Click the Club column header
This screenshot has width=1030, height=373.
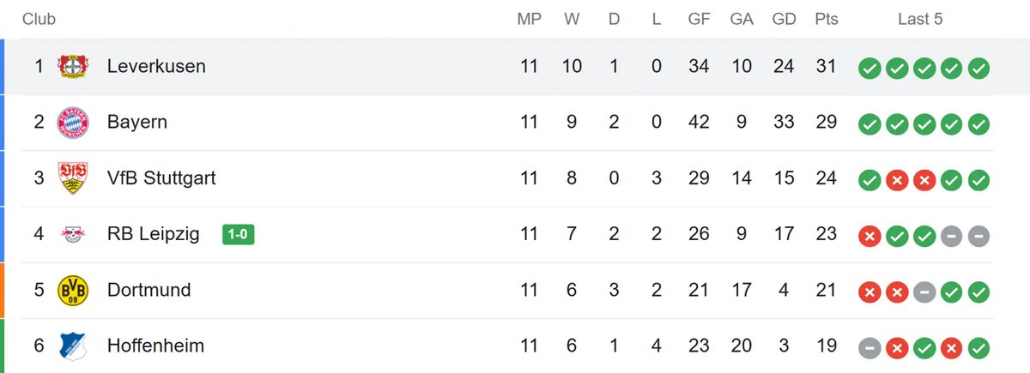(39, 19)
